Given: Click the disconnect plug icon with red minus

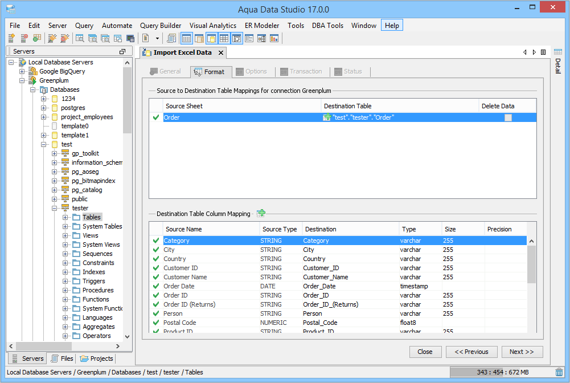Looking at the screenshot, I should (65, 38).
